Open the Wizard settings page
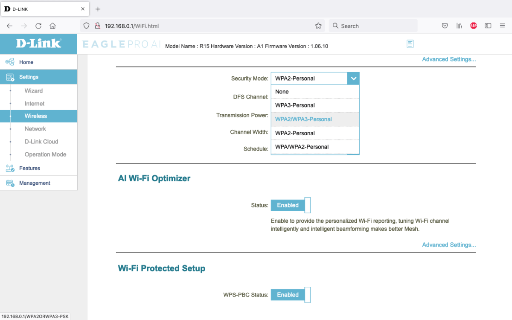The height and width of the screenshot is (320, 512). pyautogui.click(x=34, y=91)
